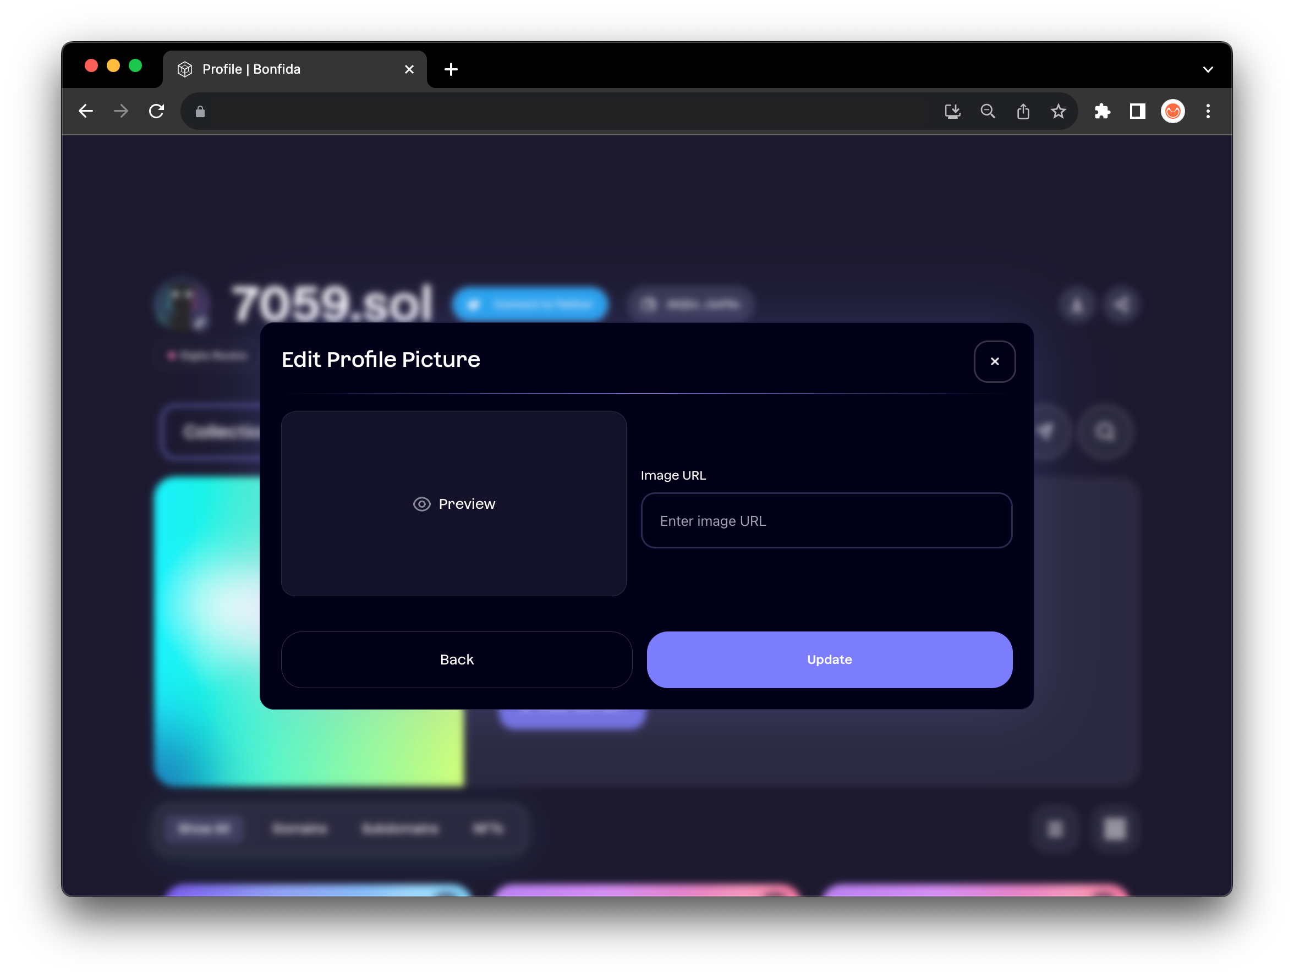Bookmark this page with star icon

pos(1057,111)
